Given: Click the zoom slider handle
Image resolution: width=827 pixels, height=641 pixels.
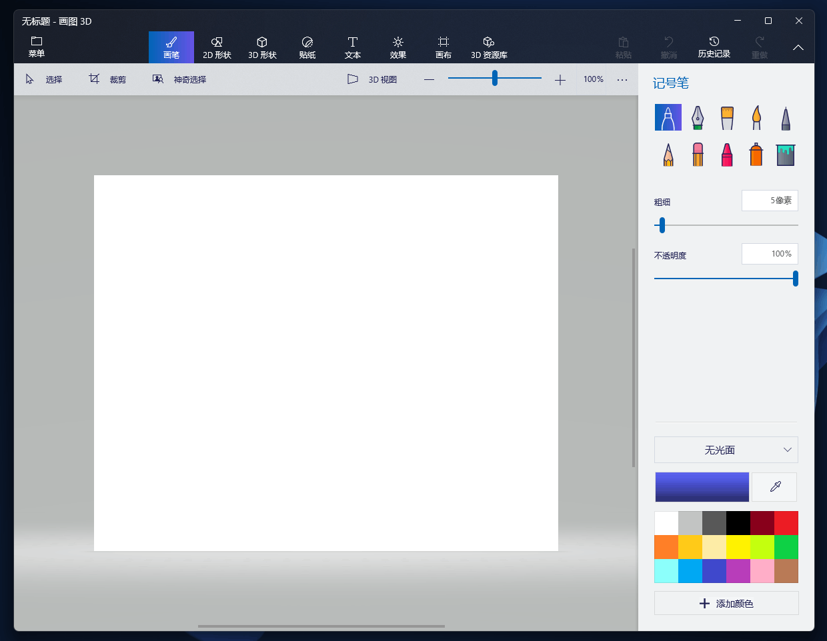Looking at the screenshot, I should 495,78.
